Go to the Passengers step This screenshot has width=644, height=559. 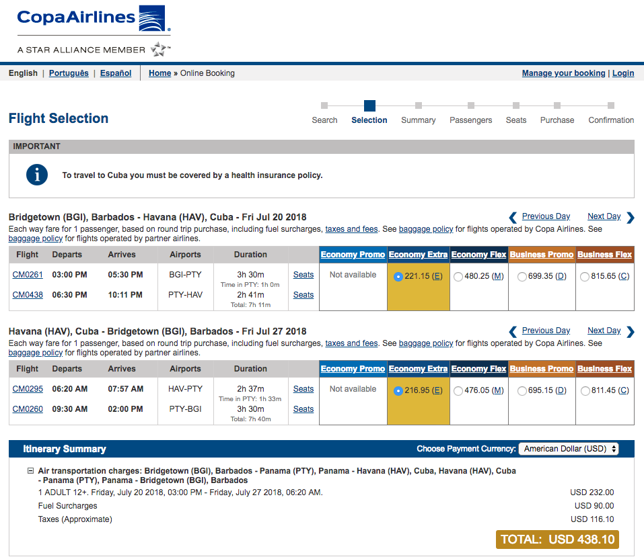[x=470, y=113]
